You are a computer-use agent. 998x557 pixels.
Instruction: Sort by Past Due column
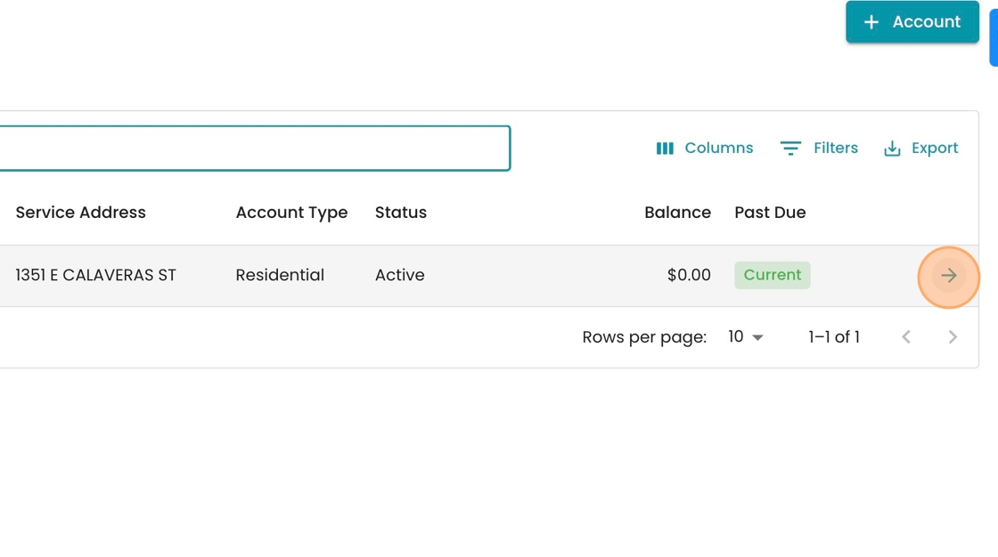[770, 213]
